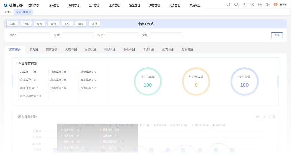The width and height of the screenshot is (292, 165).
Task: Click the 王某某 username
Action: point(283,5)
